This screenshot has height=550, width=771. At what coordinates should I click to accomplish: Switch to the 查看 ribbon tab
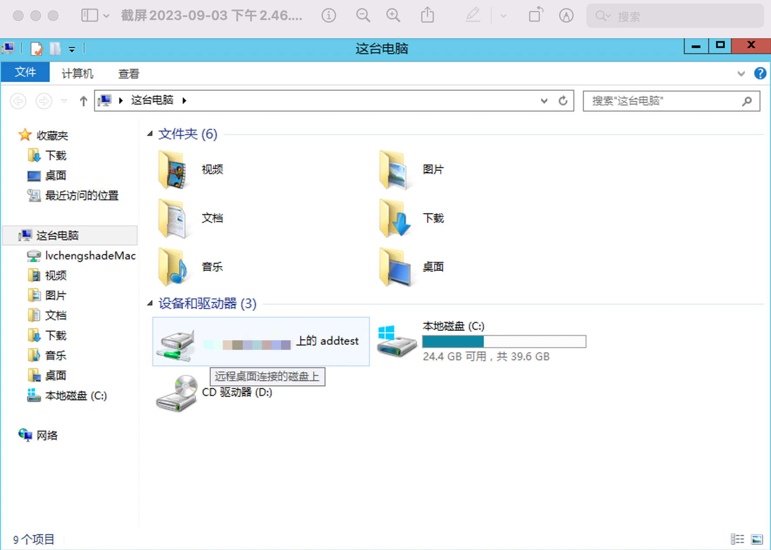pyautogui.click(x=128, y=73)
